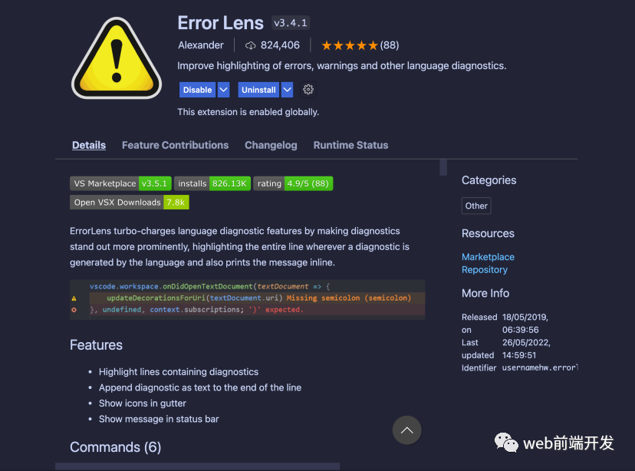This screenshot has width=635, height=471.
Task: Expand the Disable button dropdown arrow
Action: point(223,90)
